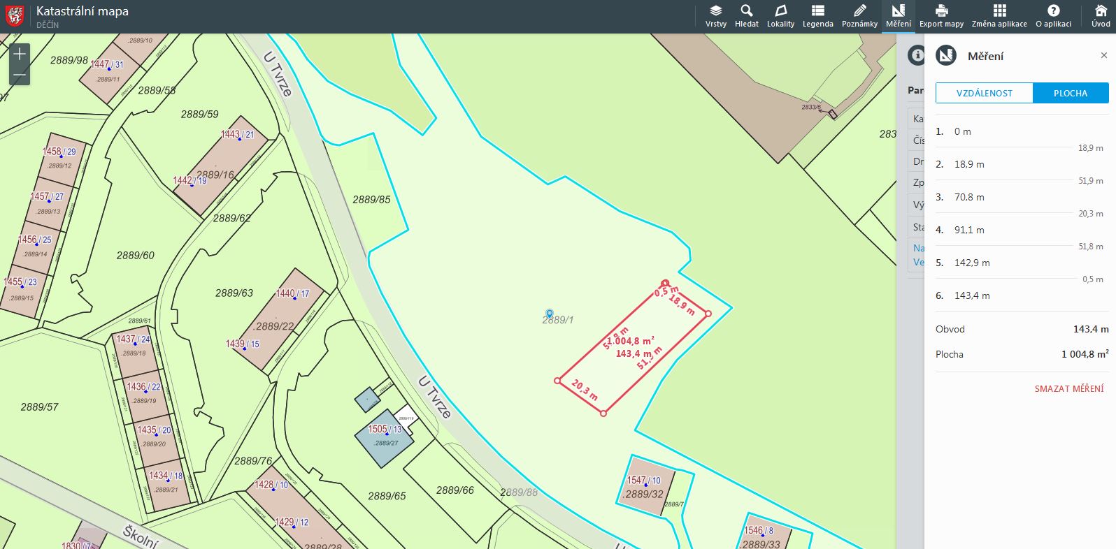This screenshot has width=1116, height=549.
Task: Open the Poznámky notes tool
Action: point(859,16)
